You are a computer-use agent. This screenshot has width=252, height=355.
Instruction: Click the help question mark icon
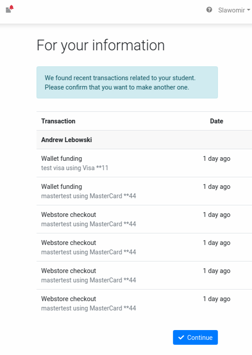pyautogui.click(x=209, y=10)
